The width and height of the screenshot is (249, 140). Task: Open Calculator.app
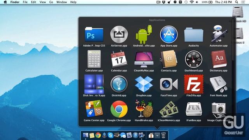pyautogui.click(x=94, y=59)
